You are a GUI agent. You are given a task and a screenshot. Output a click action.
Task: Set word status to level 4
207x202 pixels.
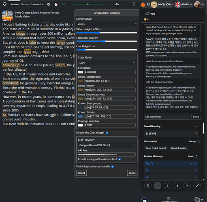(187, 186)
